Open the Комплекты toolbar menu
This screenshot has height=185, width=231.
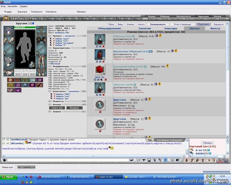51,12
